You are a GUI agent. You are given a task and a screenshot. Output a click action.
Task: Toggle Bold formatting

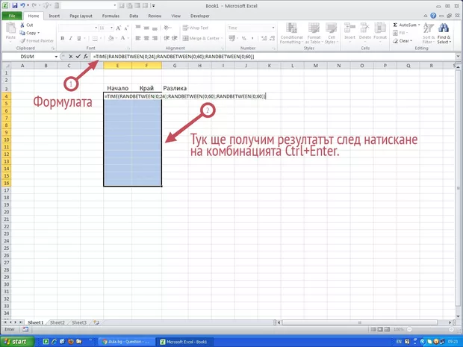coord(62,38)
